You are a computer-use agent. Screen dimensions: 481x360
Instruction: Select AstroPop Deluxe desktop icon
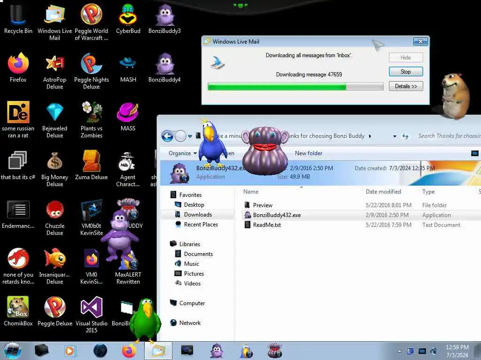[54, 71]
